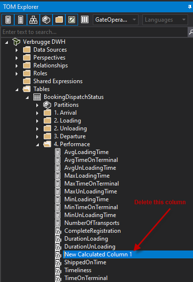Select the ShippedOnTime column label
Image resolution: width=193 pixels, height=282 pixels.
(85, 262)
